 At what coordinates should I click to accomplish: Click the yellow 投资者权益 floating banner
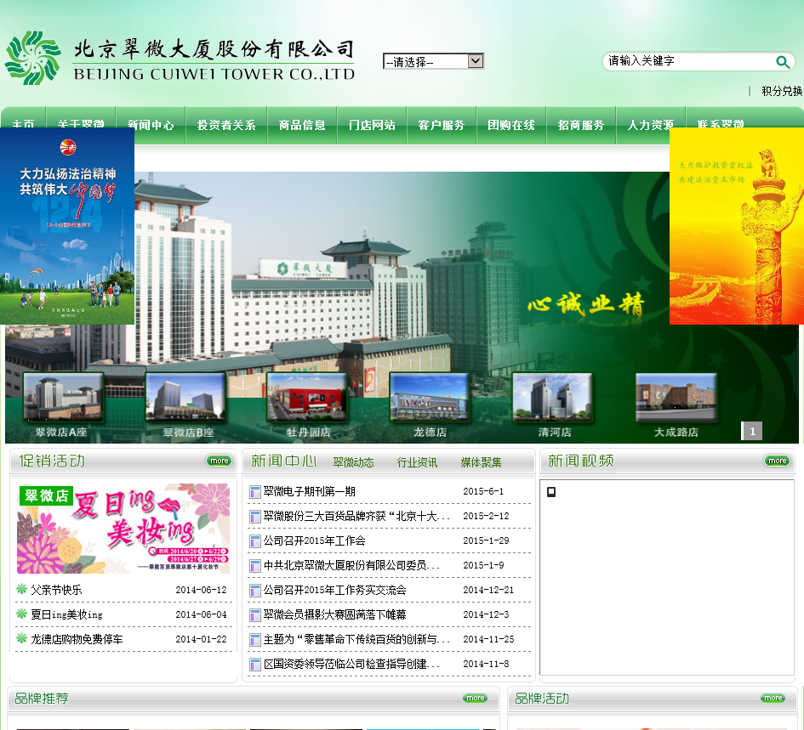(x=737, y=226)
